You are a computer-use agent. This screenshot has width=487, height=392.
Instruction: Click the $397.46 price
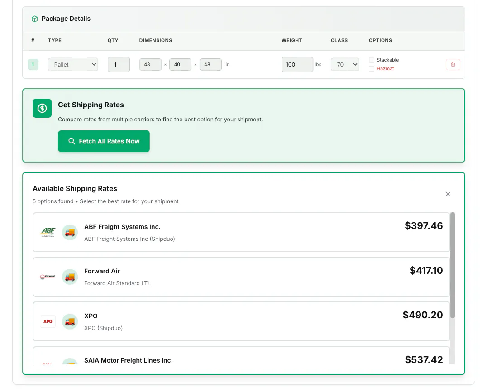tap(424, 226)
